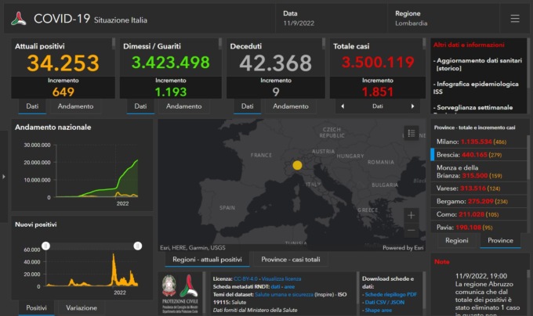Image resolution: width=533 pixels, height=316 pixels.
Task: Toggle the map legend list icon
Action: 412,134
